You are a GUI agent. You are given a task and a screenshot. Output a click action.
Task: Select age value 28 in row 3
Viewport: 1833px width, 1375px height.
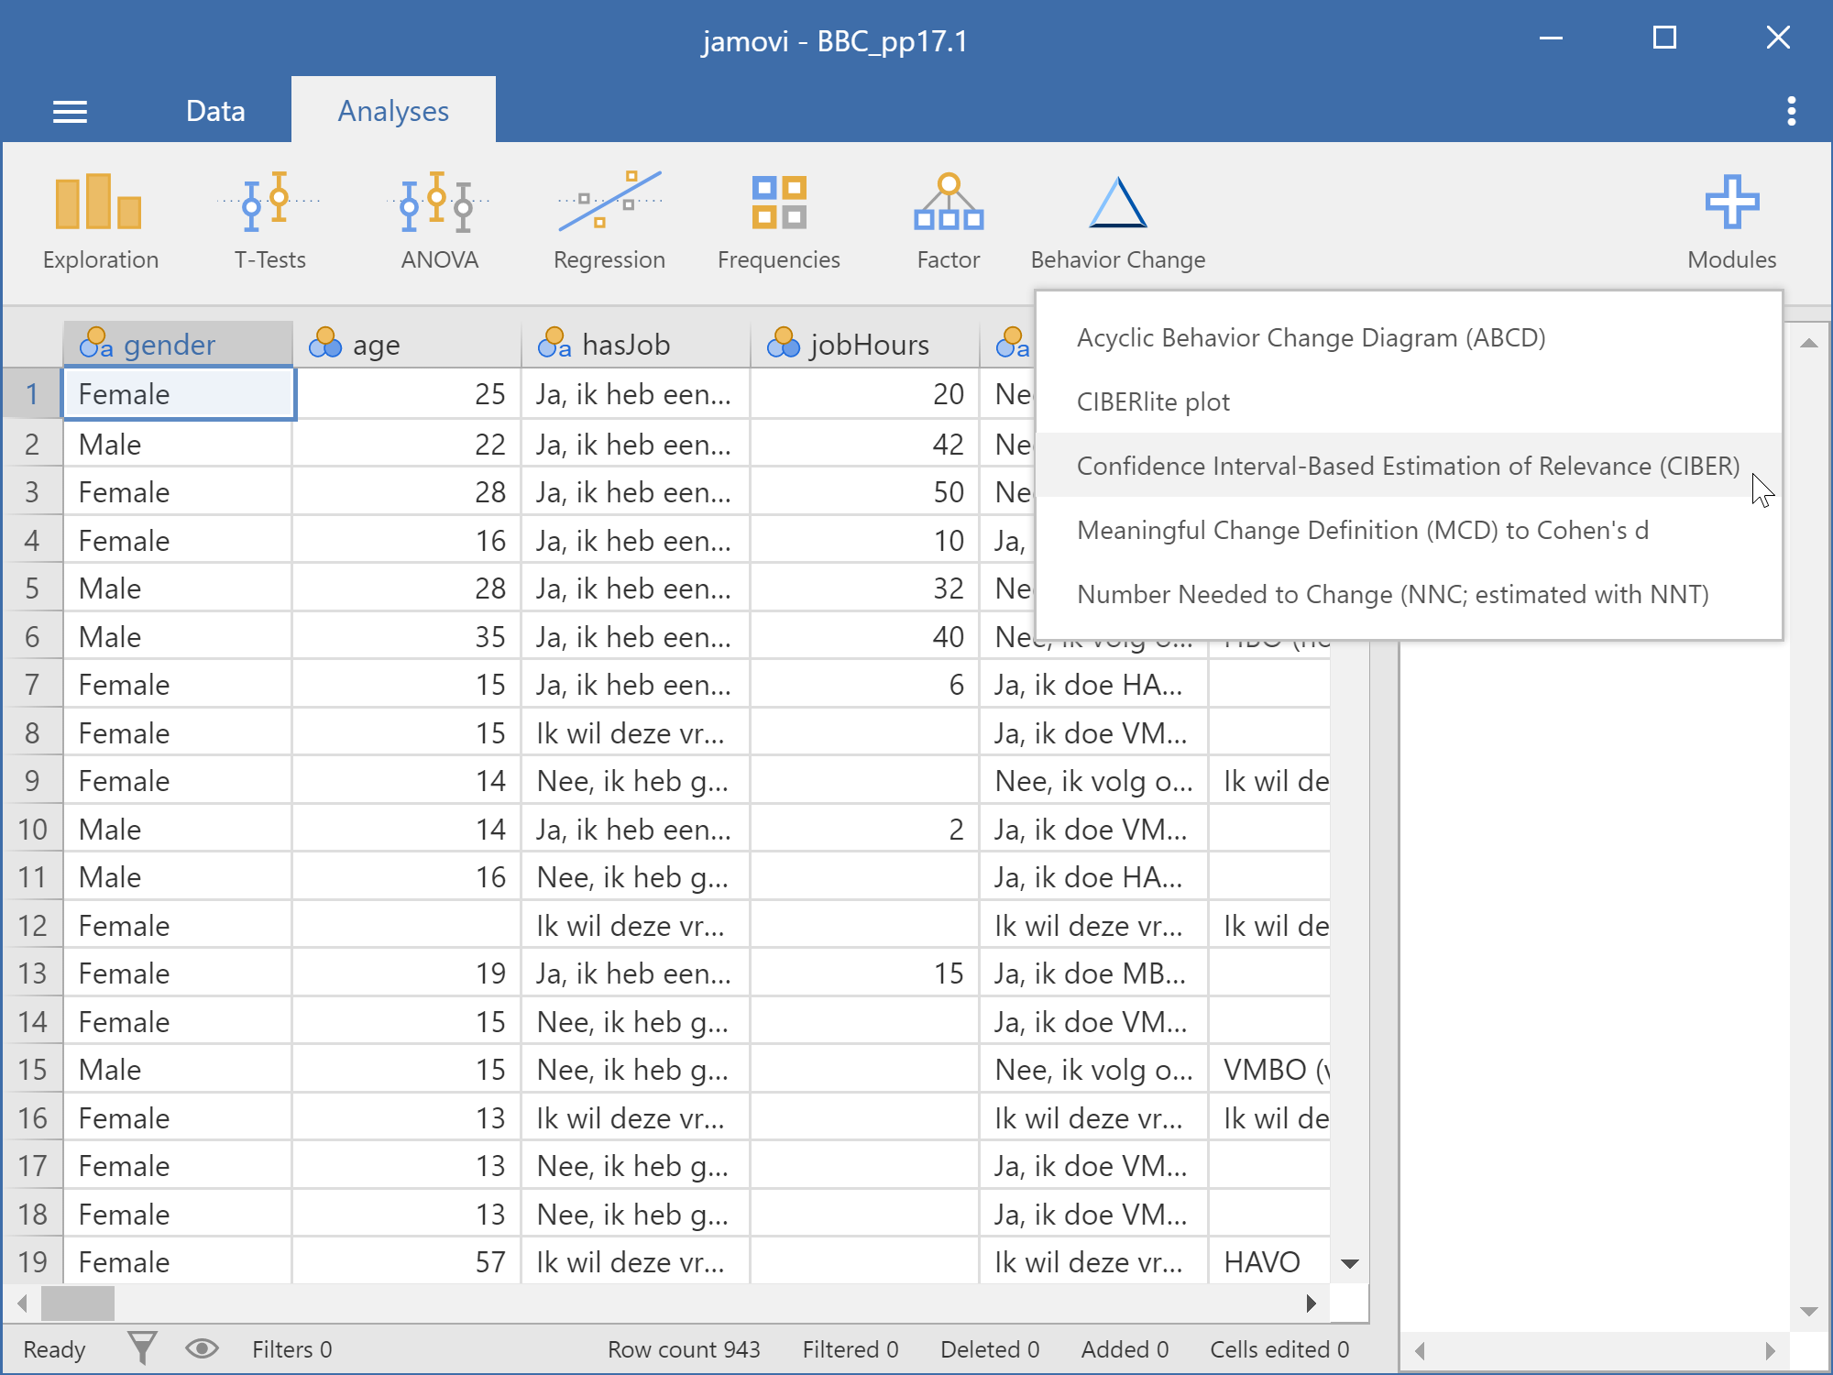[x=407, y=492]
